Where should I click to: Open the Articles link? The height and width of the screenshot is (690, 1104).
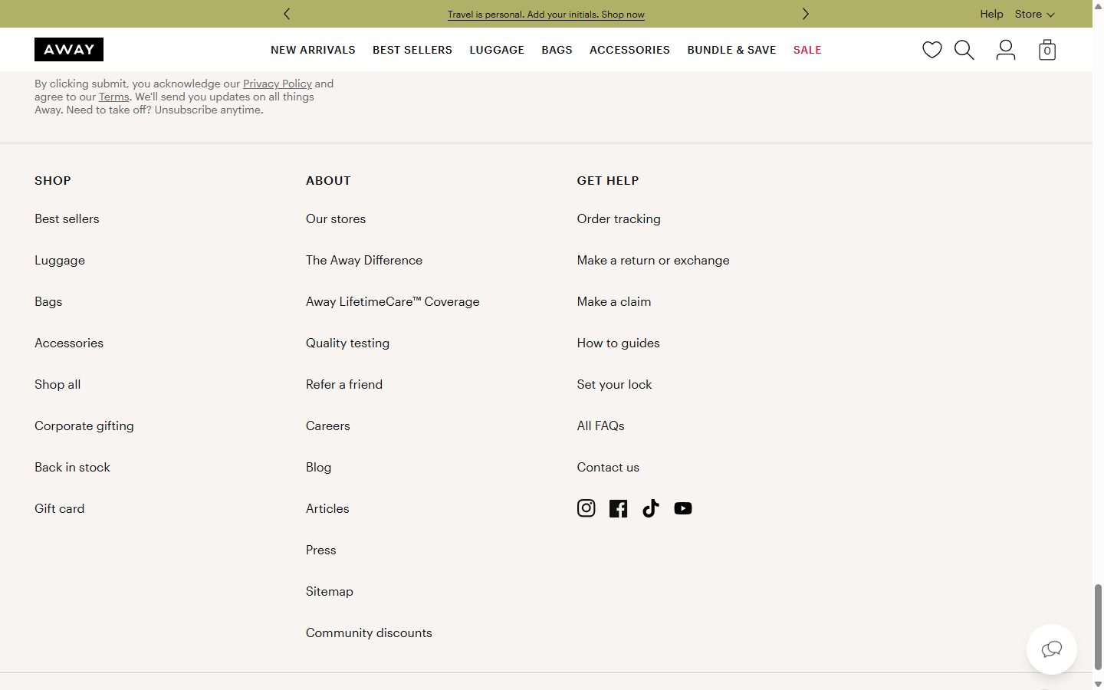tap(327, 508)
